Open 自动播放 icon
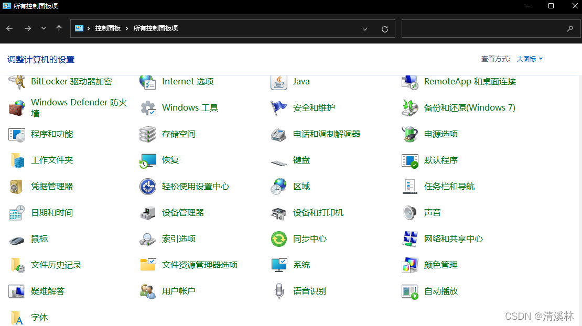 point(410,291)
